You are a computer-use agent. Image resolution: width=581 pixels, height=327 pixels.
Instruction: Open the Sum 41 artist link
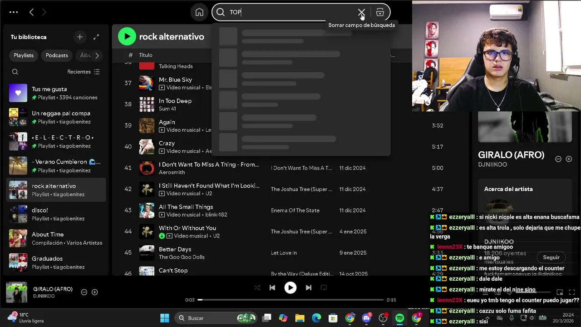[x=167, y=109]
